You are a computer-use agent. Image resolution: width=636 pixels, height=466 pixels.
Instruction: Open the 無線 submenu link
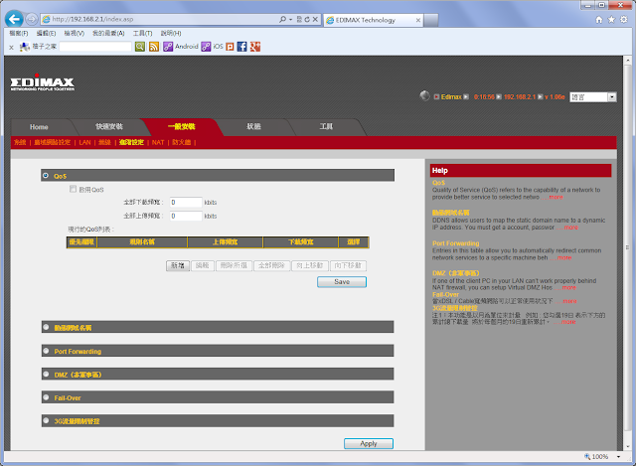pyautogui.click(x=104, y=142)
